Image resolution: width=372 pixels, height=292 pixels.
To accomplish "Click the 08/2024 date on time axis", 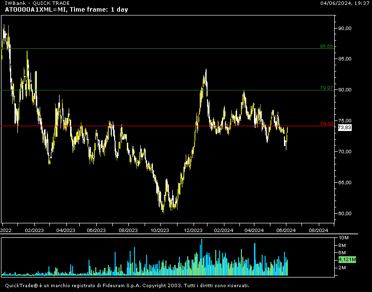I will pos(318,230).
